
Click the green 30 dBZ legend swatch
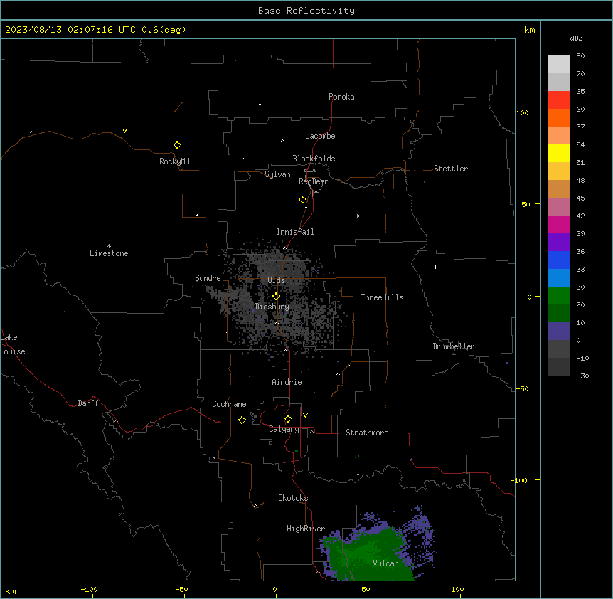[559, 296]
